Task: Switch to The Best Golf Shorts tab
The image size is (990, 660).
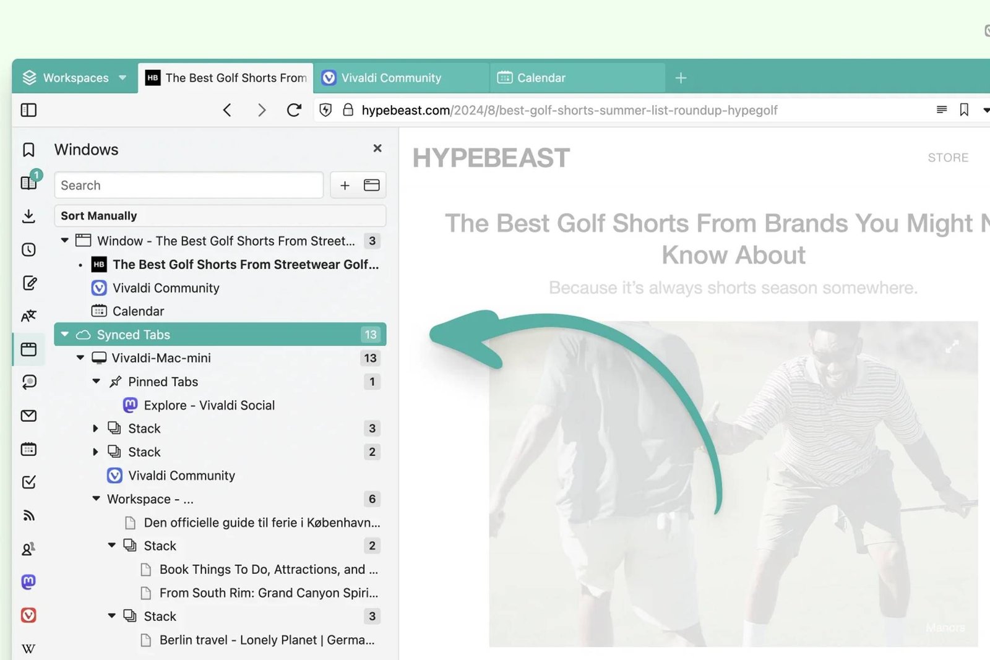Action: pyautogui.click(x=226, y=78)
